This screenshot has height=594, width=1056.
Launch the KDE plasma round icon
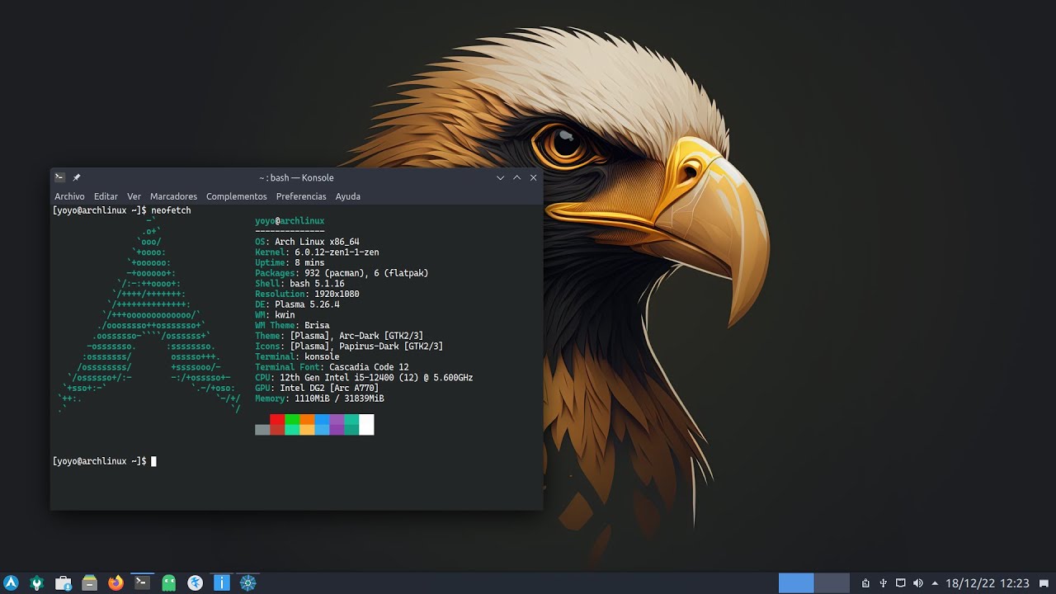[196, 583]
